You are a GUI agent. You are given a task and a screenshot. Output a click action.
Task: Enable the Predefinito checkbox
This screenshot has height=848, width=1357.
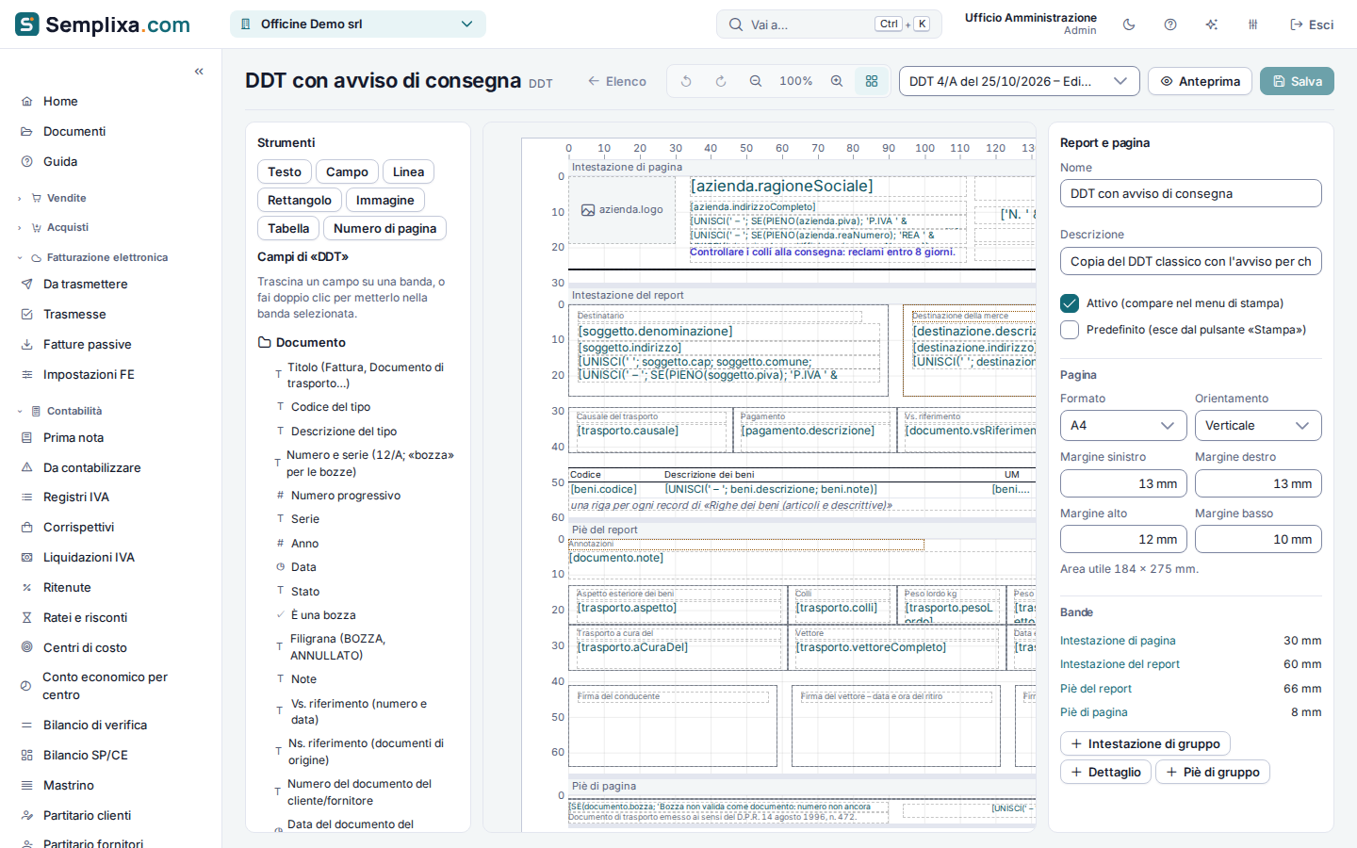click(1070, 330)
